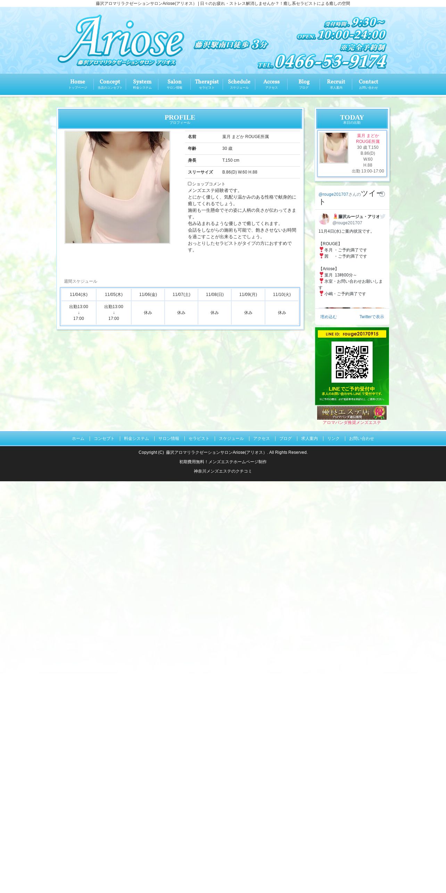Click the 埋め込む embed link
Viewport: 446px width, 893px height.
(328, 317)
